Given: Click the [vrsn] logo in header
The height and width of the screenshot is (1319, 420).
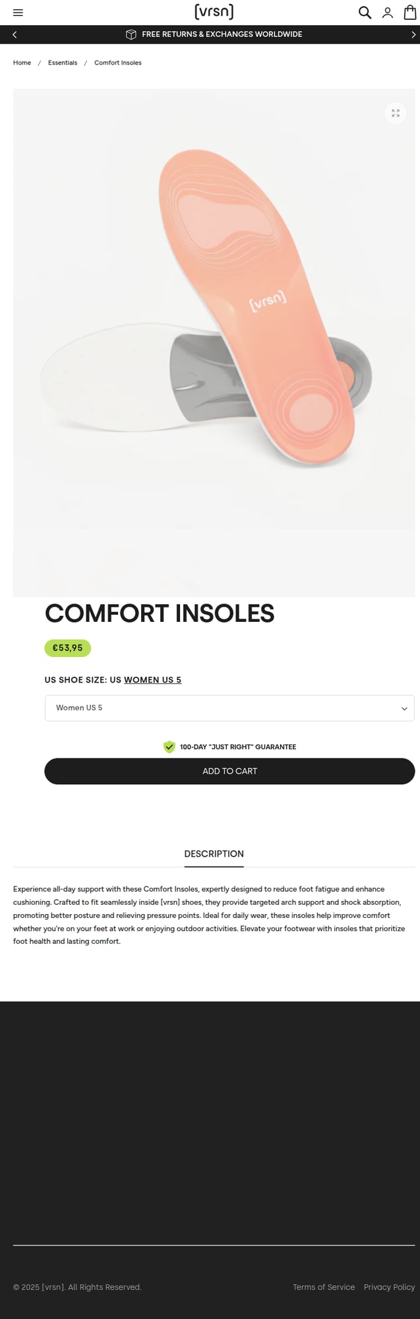Looking at the screenshot, I should pos(214,12).
